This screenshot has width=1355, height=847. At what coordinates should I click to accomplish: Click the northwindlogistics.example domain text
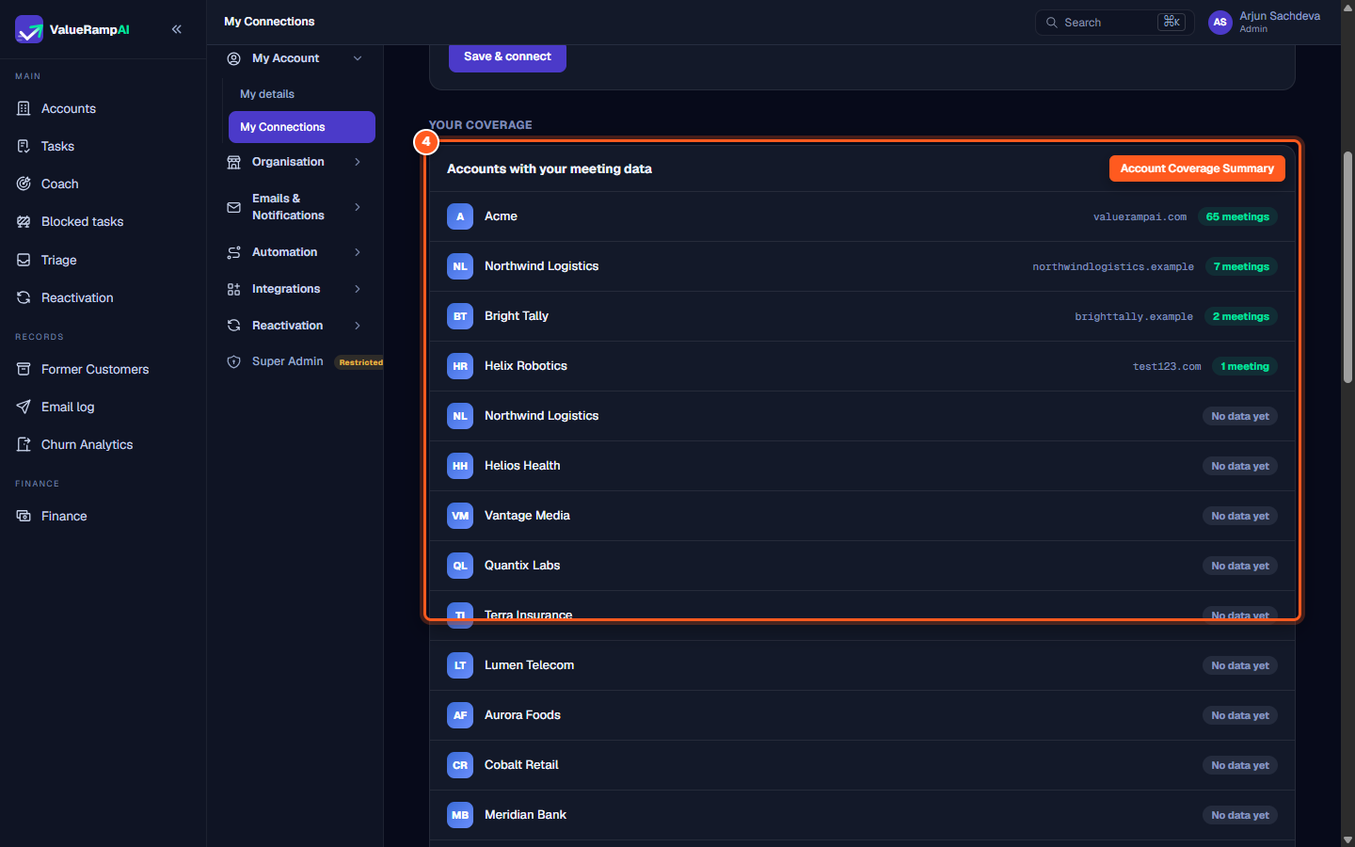point(1113,266)
